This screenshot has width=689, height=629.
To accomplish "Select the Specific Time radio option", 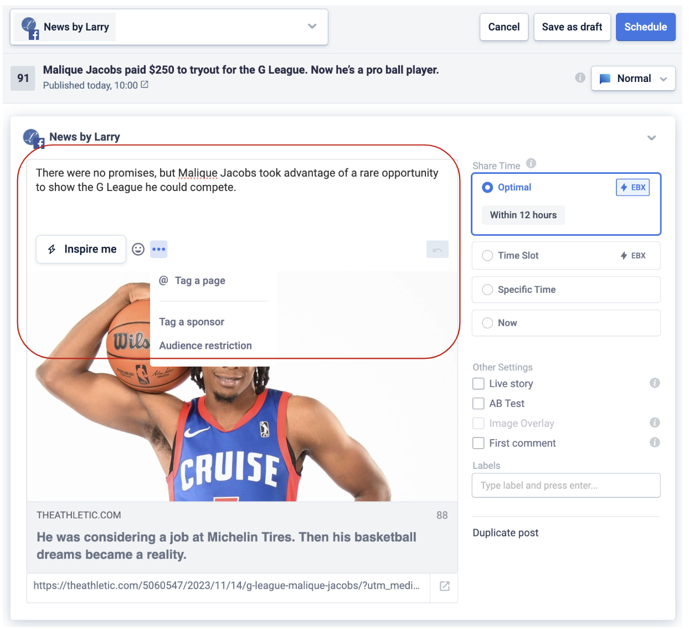I will point(487,290).
